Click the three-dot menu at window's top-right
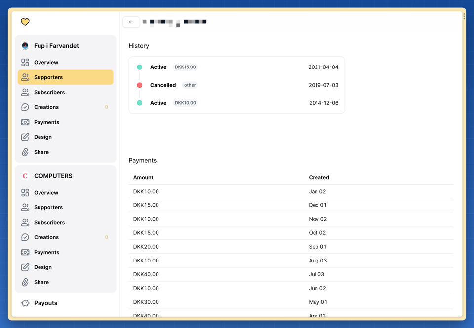Screen dimensions: 474x328 pos(464,16)
